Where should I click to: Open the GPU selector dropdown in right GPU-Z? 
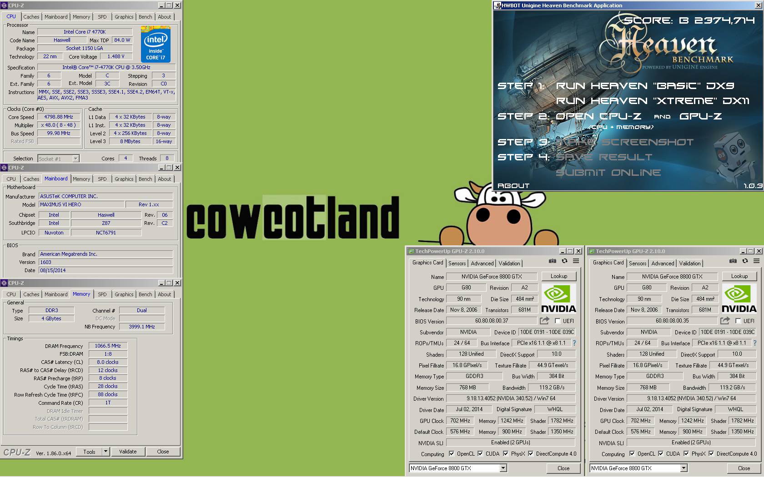(x=684, y=468)
